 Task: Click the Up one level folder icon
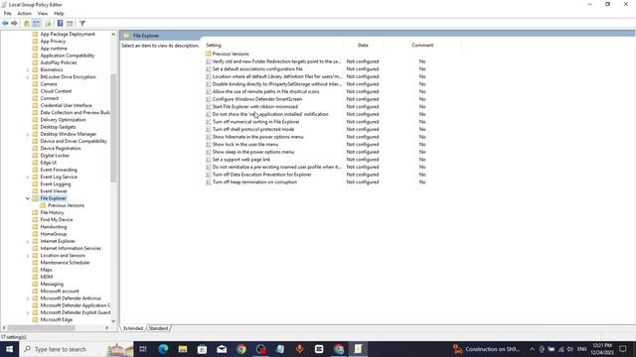[27, 24]
